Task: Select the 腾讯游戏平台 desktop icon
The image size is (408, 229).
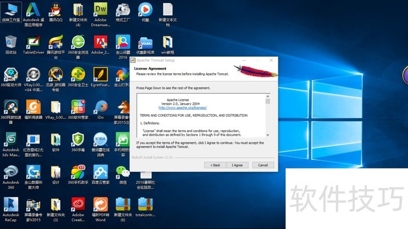Action: tap(56, 47)
